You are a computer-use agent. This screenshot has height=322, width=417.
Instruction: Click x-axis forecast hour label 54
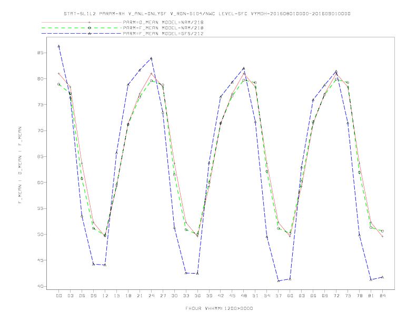267,296
